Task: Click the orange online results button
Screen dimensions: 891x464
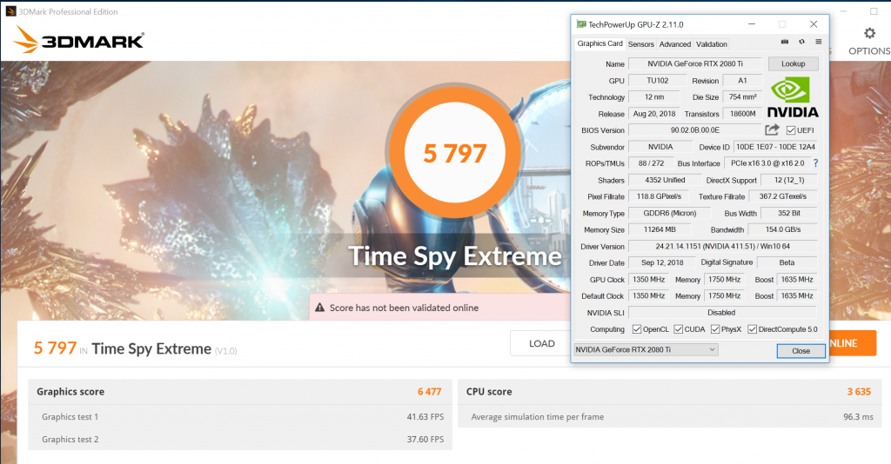Action: [x=853, y=343]
